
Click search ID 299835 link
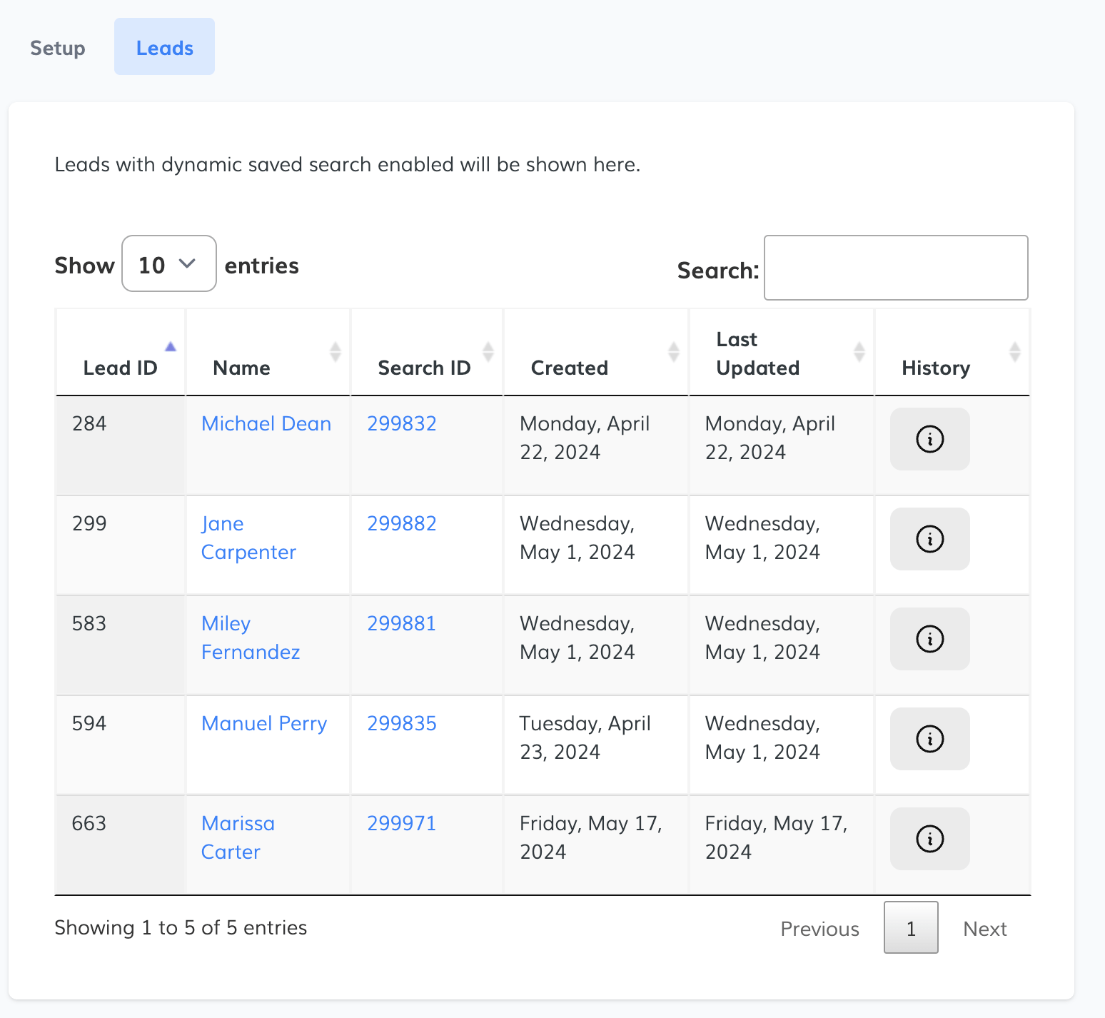point(402,723)
